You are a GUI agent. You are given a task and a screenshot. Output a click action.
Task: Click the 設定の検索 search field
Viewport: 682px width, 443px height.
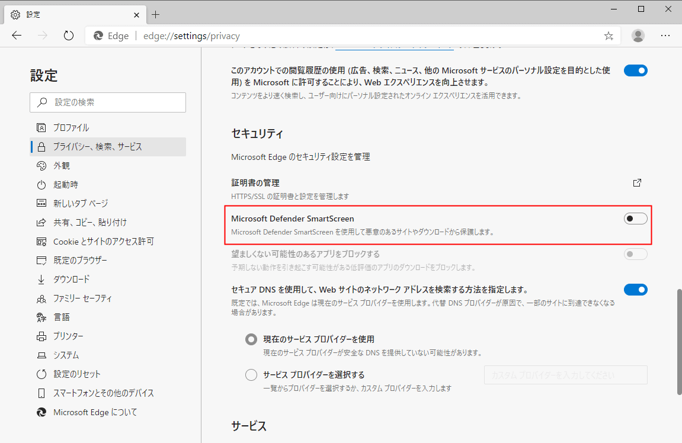pyautogui.click(x=108, y=102)
